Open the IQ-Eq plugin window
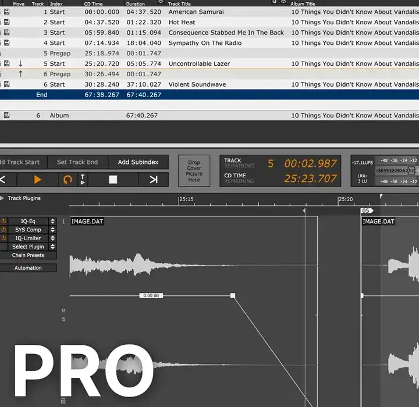Viewport: 419px width, 407px height. click(x=28, y=221)
